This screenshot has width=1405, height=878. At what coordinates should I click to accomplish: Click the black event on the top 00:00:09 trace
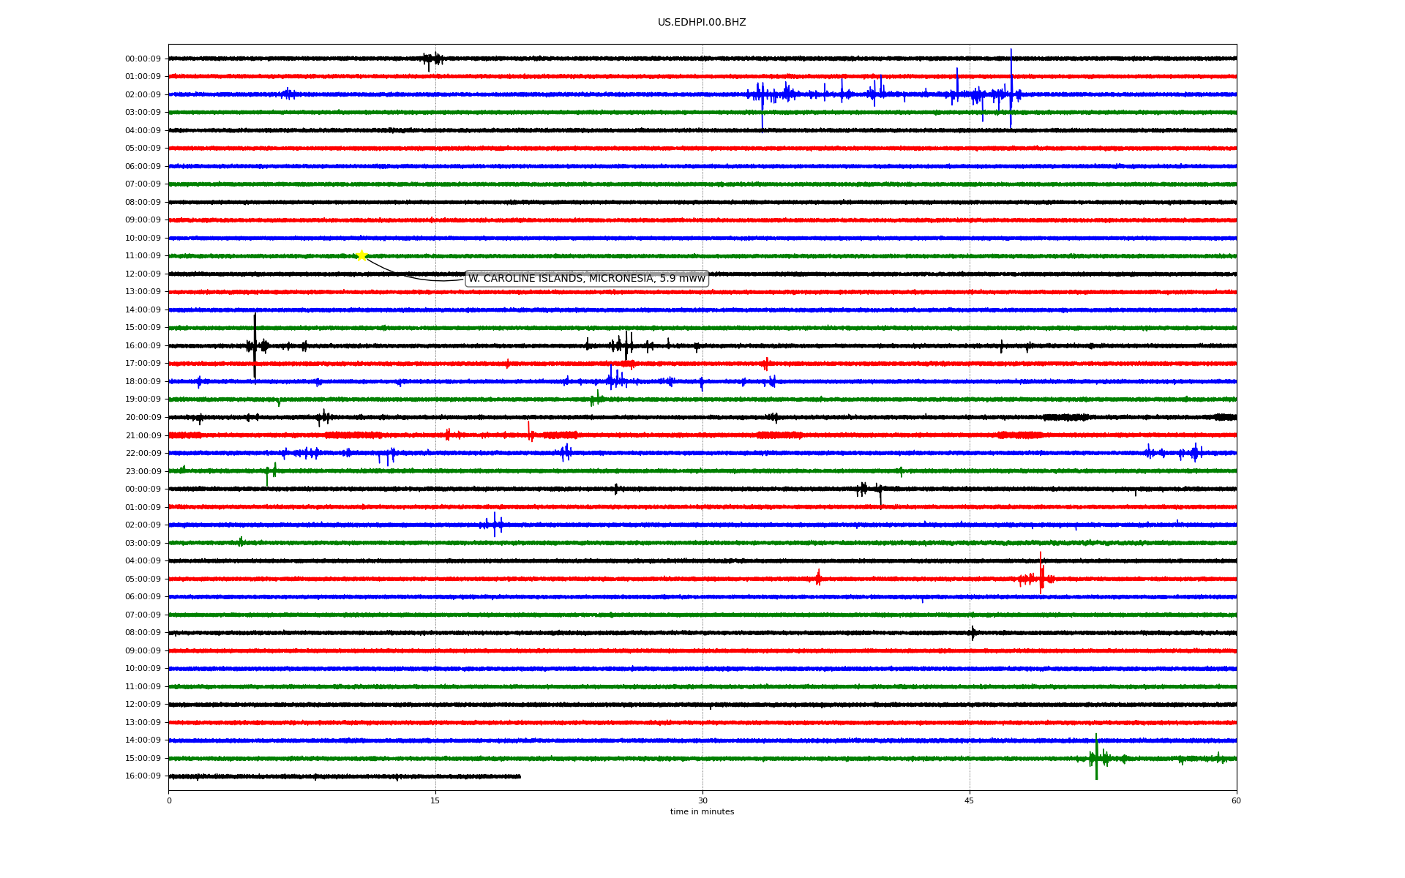click(x=433, y=59)
